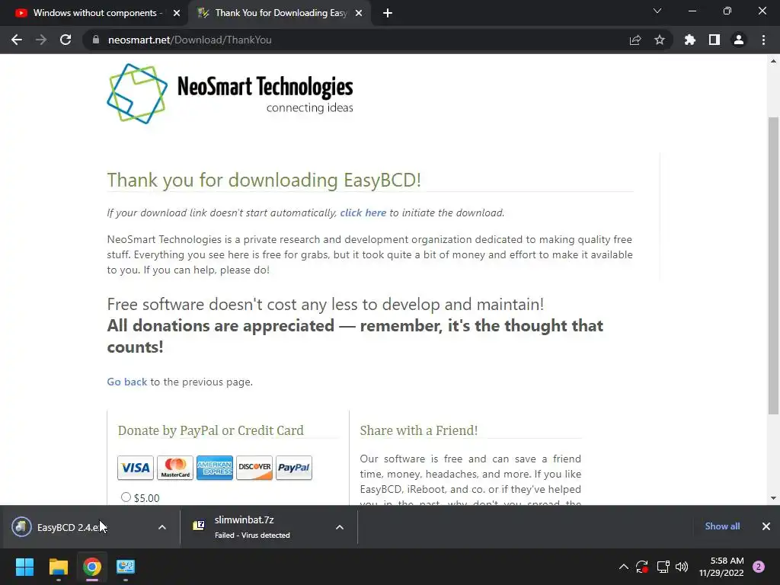Image resolution: width=780 pixels, height=585 pixels.
Task: Click the VISA card icon
Action: tap(136, 468)
